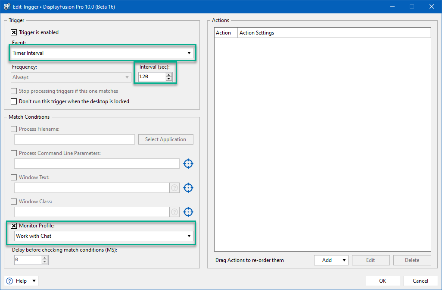Decrease the delay before checking match conditions
The image size is (442, 290).
coord(44,262)
